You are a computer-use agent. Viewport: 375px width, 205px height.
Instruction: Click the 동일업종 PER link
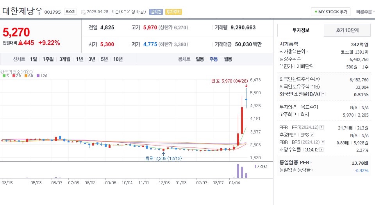[295, 163]
